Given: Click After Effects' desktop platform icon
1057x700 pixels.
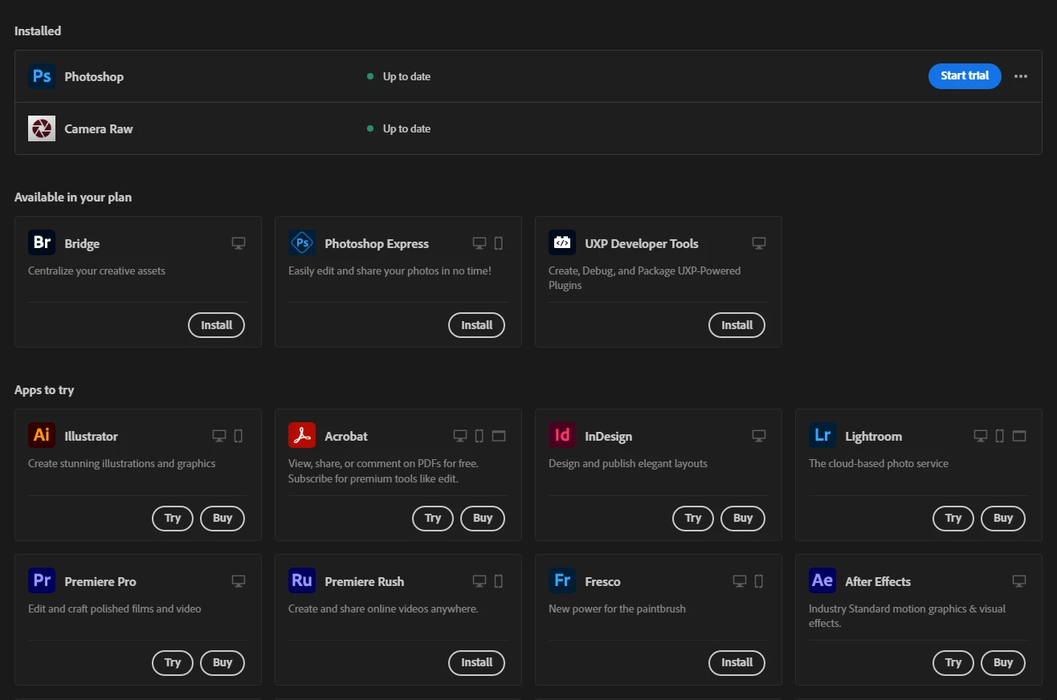Looking at the screenshot, I should click(1019, 581).
